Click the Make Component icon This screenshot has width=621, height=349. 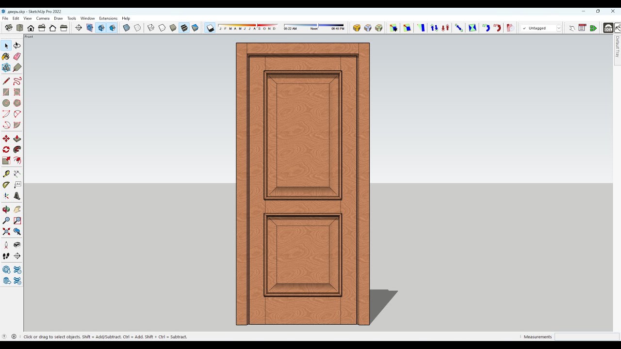[x=6, y=67]
